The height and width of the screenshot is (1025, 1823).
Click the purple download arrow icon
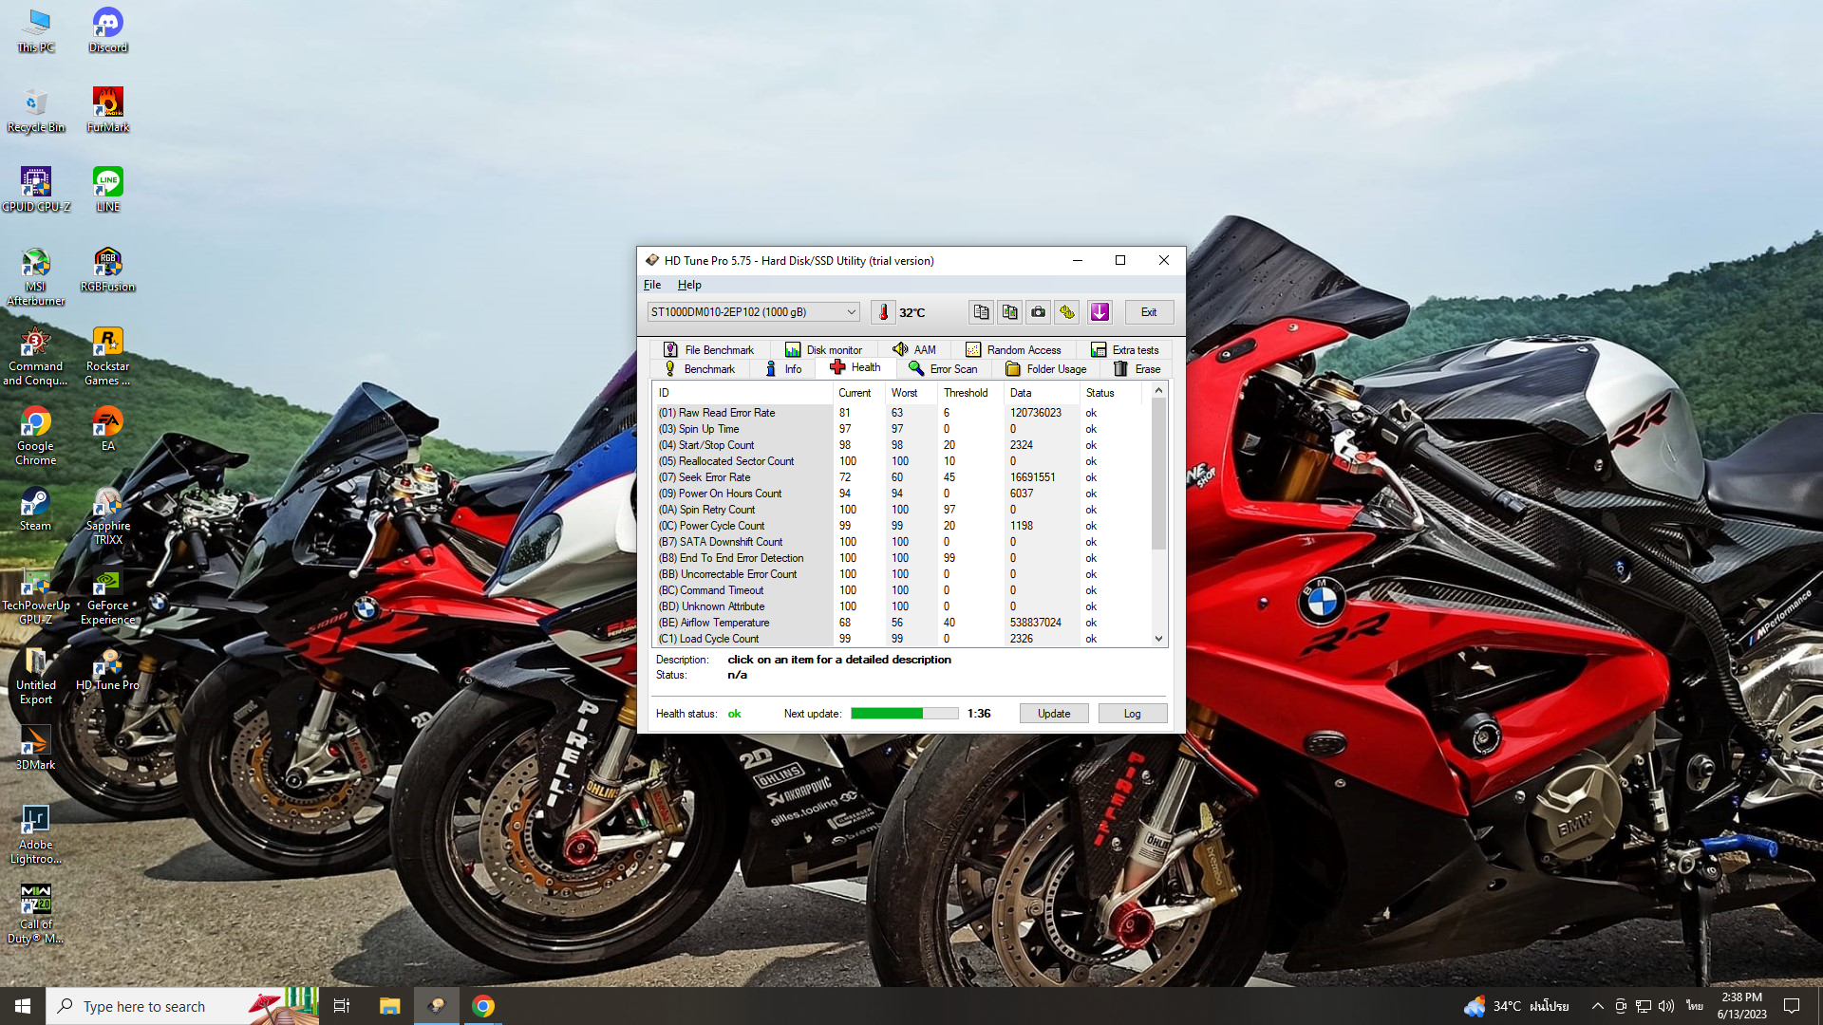pyautogui.click(x=1099, y=312)
